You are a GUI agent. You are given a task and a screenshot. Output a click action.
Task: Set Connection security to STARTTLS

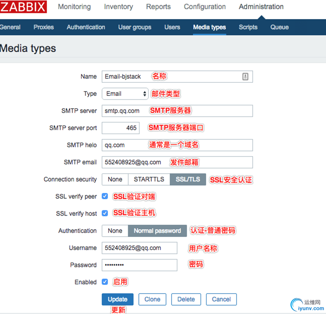[149, 179]
